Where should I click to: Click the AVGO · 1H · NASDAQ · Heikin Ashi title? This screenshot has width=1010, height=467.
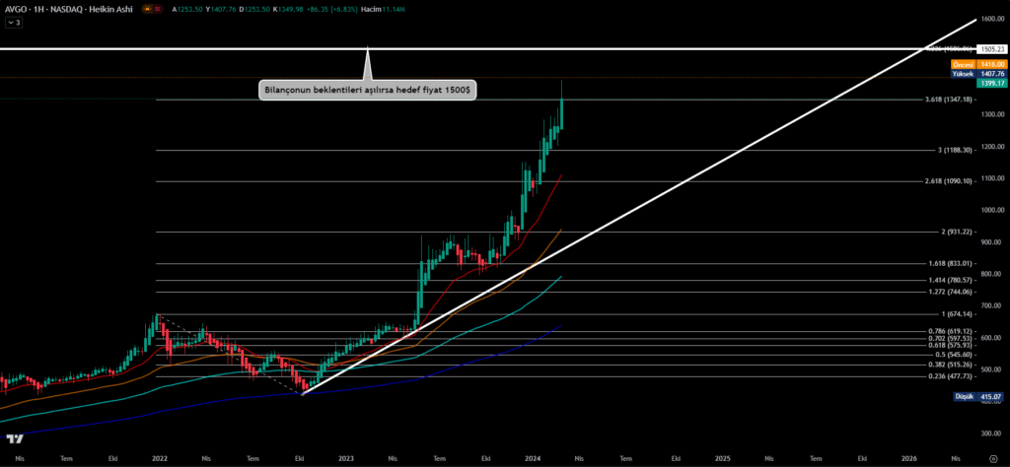[x=70, y=10]
